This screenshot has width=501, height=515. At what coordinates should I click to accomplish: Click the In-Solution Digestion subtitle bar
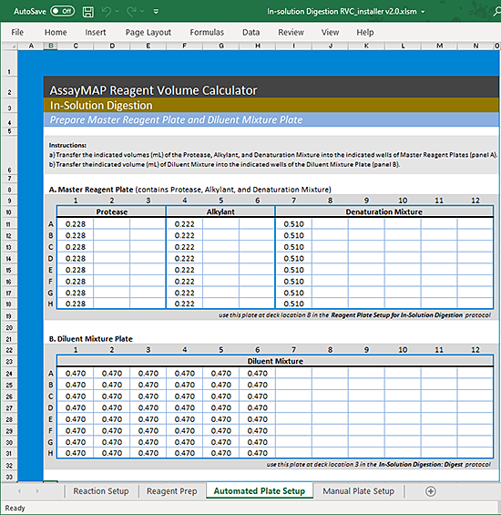271,106
